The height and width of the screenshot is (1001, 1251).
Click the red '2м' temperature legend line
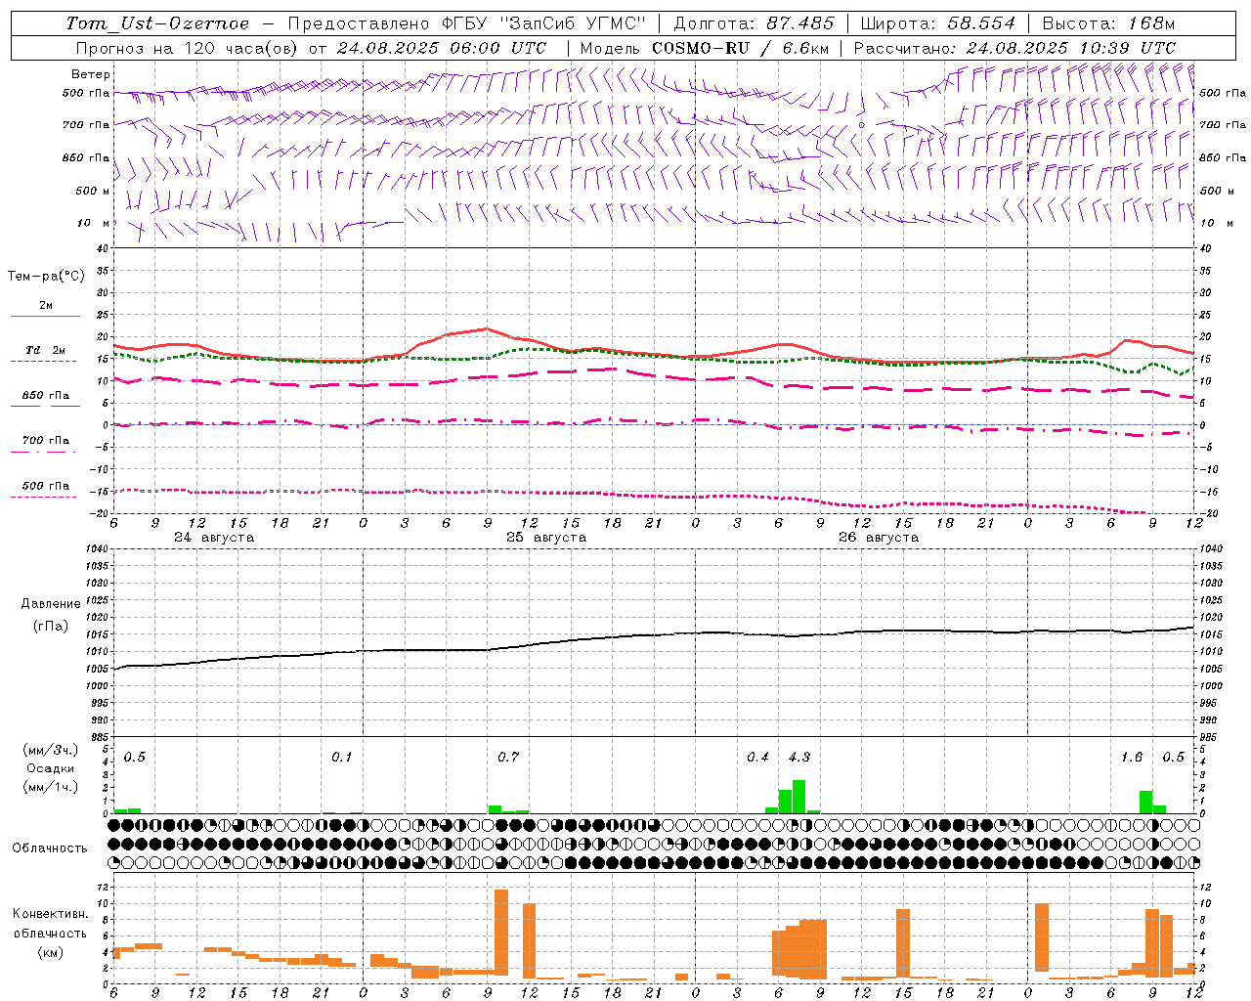[45, 317]
